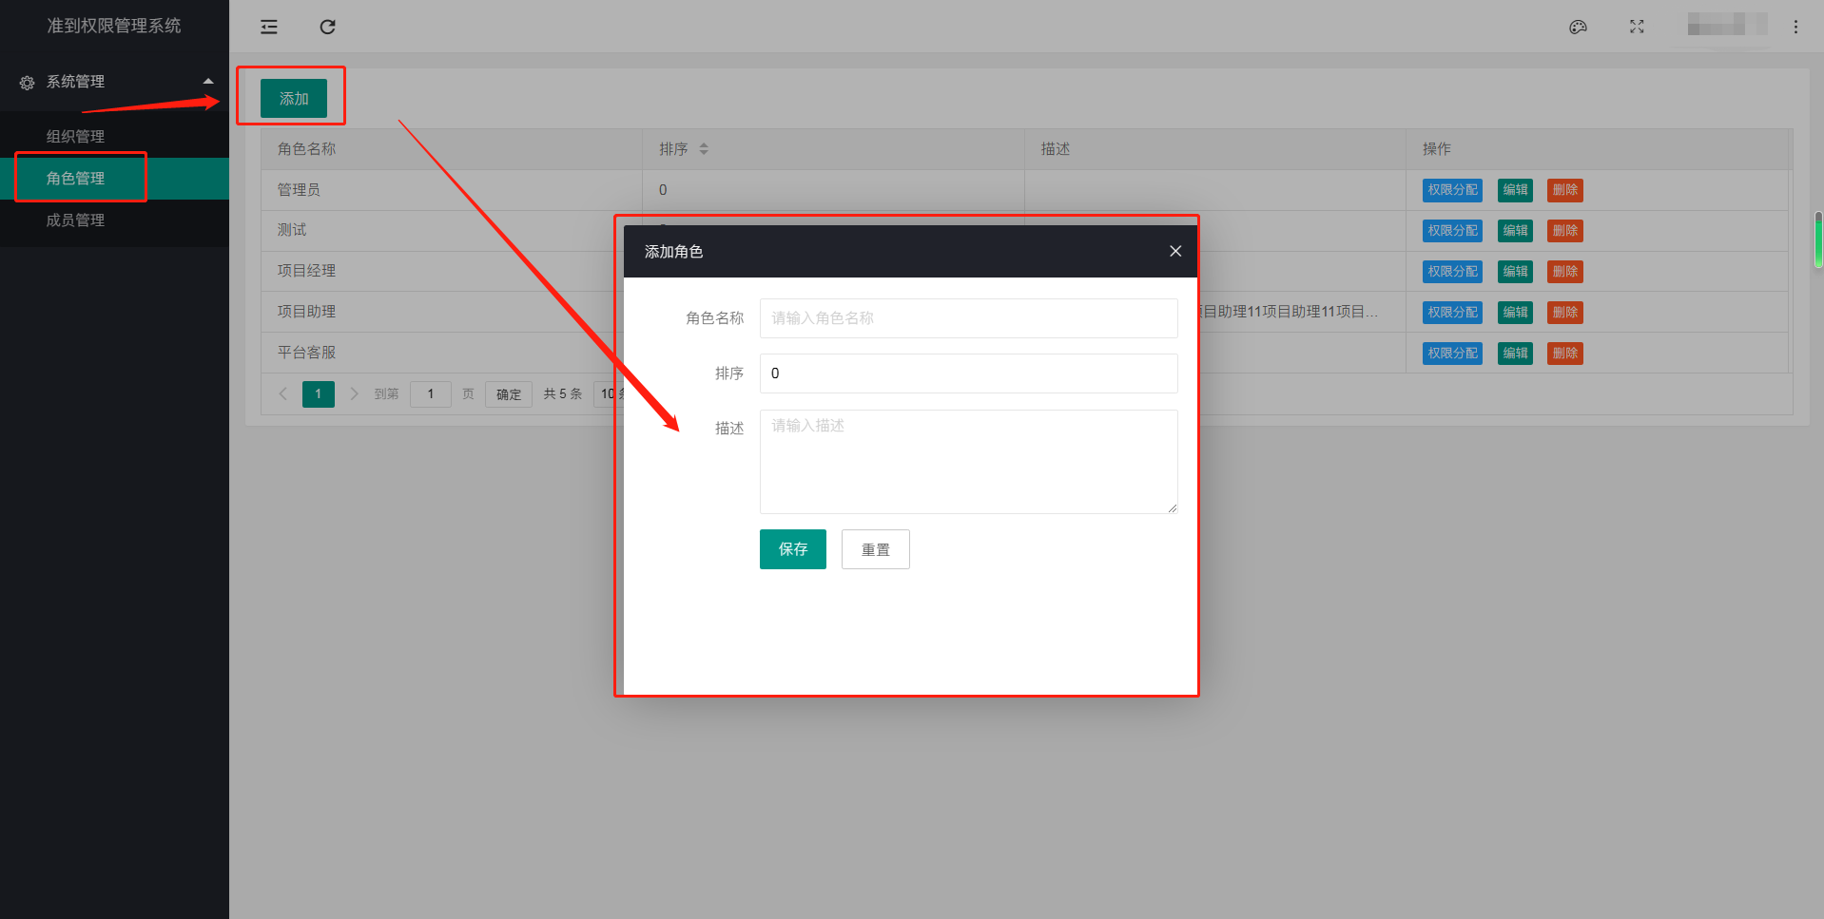Click 删除 for 平台客服 row

tap(1565, 354)
